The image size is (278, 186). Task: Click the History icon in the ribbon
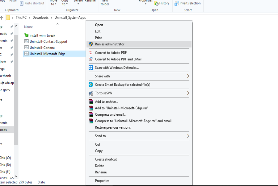(156, 3)
